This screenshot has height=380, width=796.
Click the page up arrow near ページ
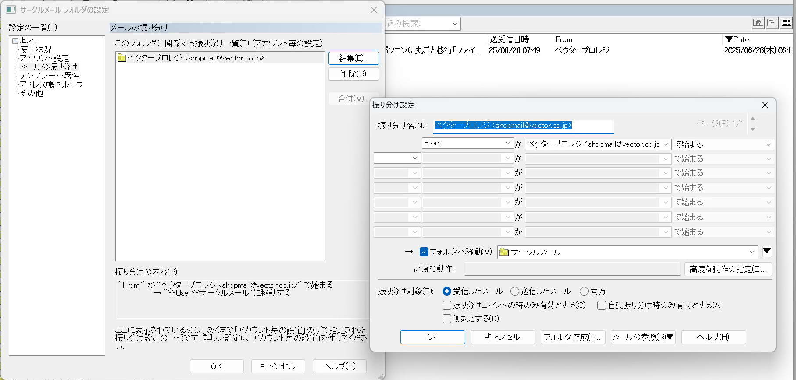753,119
